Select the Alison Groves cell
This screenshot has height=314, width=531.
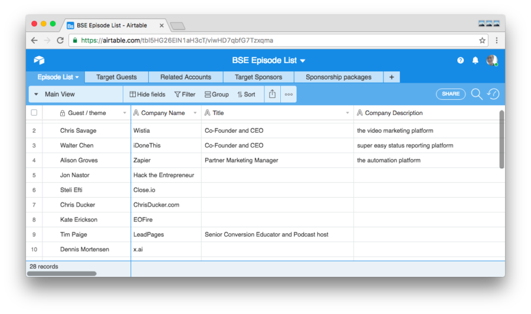[x=87, y=160]
